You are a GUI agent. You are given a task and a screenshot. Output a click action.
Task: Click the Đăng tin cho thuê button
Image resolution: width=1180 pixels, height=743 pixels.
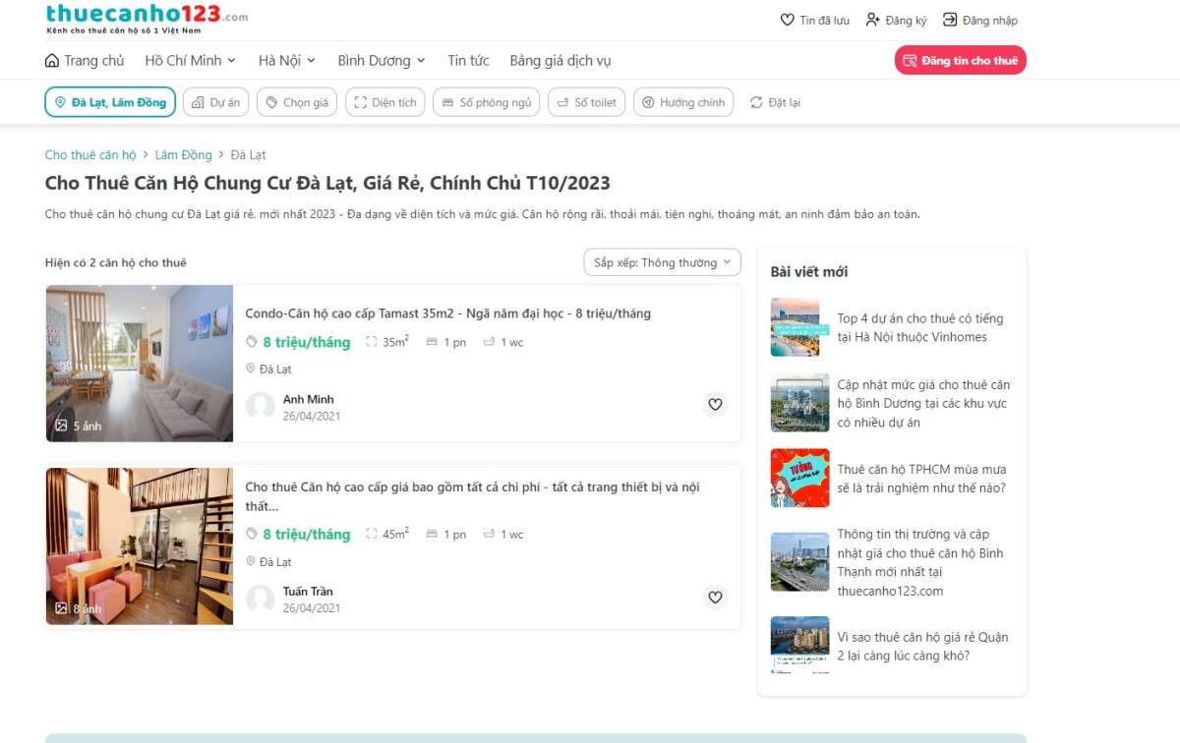(x=960, y=60)
